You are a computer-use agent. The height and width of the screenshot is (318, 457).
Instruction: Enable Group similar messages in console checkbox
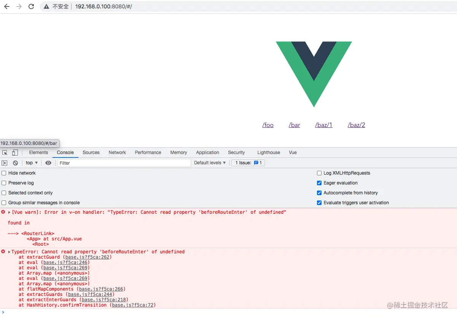point(4,203)
